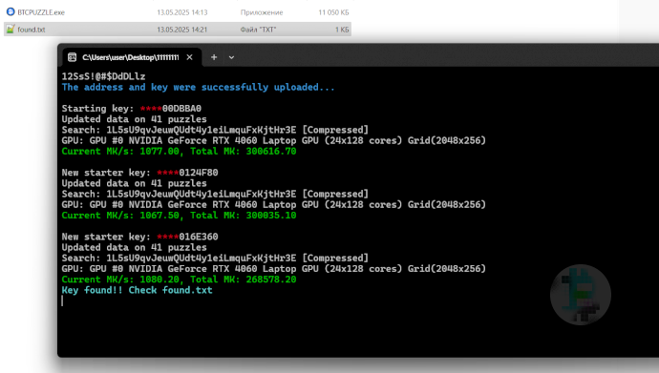Click the terminal icon in the tab
Screen dimensions: 659x373
[73, 57]
